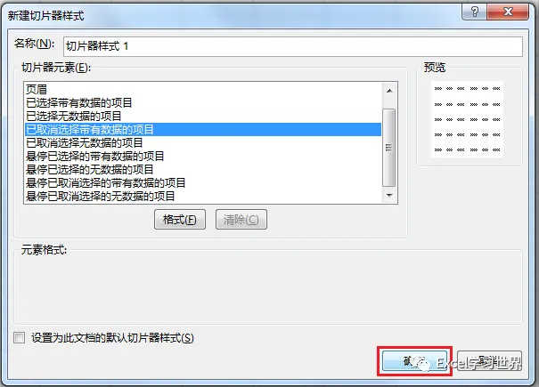Image resolution: width=539 pixels, height=387 pixels.
Task: Confirm with the red-outlined 确定 button
Action: [414, 361]
